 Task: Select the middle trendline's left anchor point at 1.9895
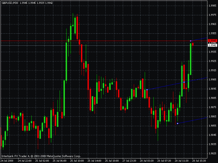click(x=147, y=90)
